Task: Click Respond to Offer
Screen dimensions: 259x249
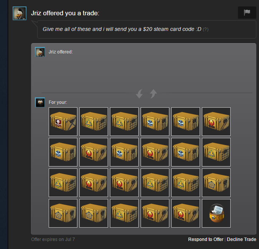Action: pyautogui.click(x=206, y=239)
